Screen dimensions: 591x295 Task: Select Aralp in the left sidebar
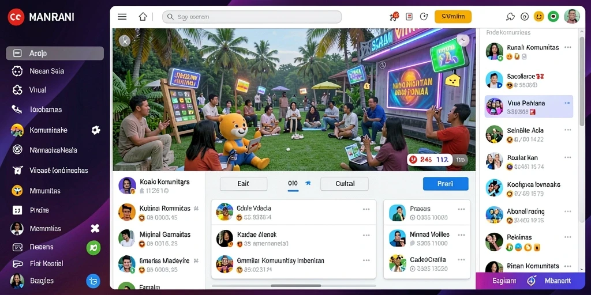(x=55, y=54)
